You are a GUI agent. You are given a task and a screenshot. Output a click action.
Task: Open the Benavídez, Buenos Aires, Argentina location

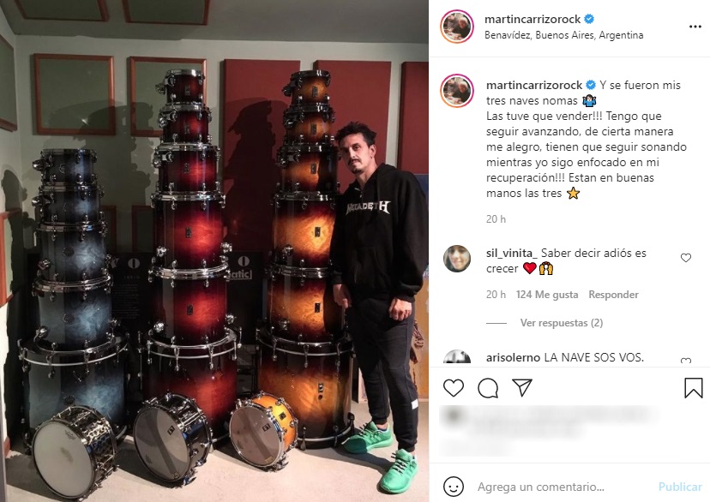point(563,35)
